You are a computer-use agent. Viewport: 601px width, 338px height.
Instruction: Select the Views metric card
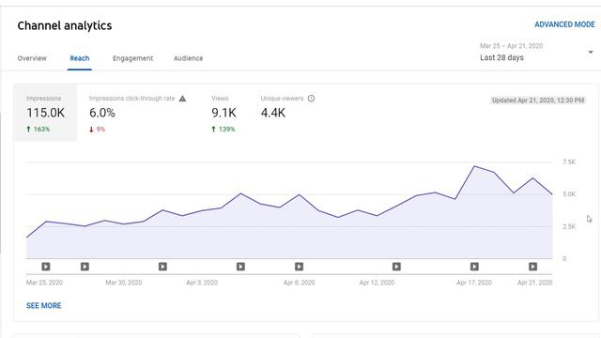223,113
